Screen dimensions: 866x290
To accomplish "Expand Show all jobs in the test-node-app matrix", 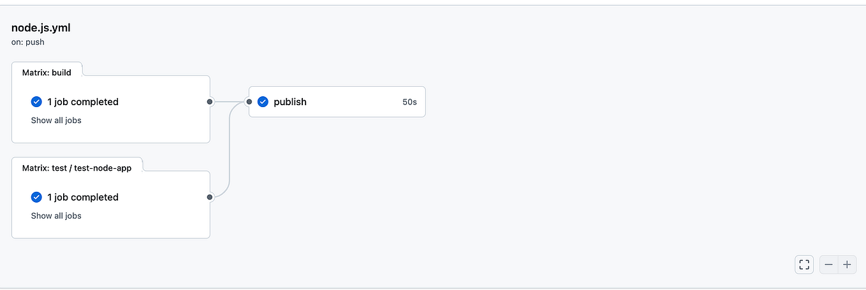I will (56, 216).
